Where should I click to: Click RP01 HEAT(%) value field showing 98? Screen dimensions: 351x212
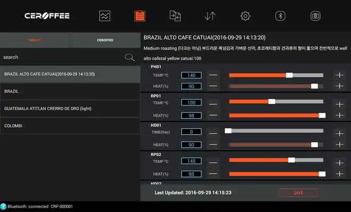191,116
